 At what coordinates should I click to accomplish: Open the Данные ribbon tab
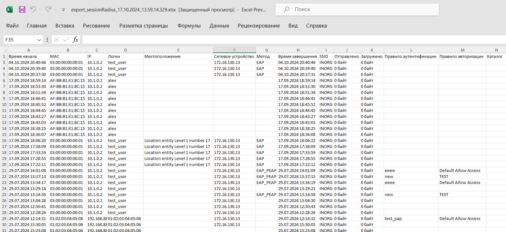(x=219, y=26)
